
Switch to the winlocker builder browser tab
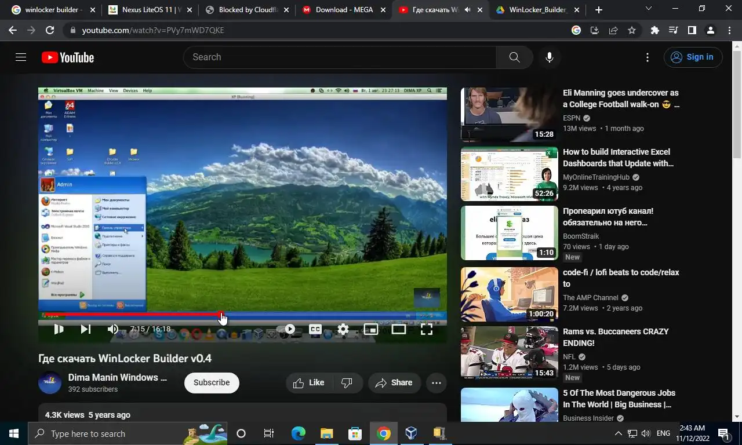[51, 10]
